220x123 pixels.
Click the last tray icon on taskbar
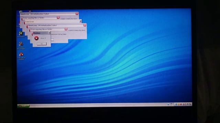pos(190,104)
